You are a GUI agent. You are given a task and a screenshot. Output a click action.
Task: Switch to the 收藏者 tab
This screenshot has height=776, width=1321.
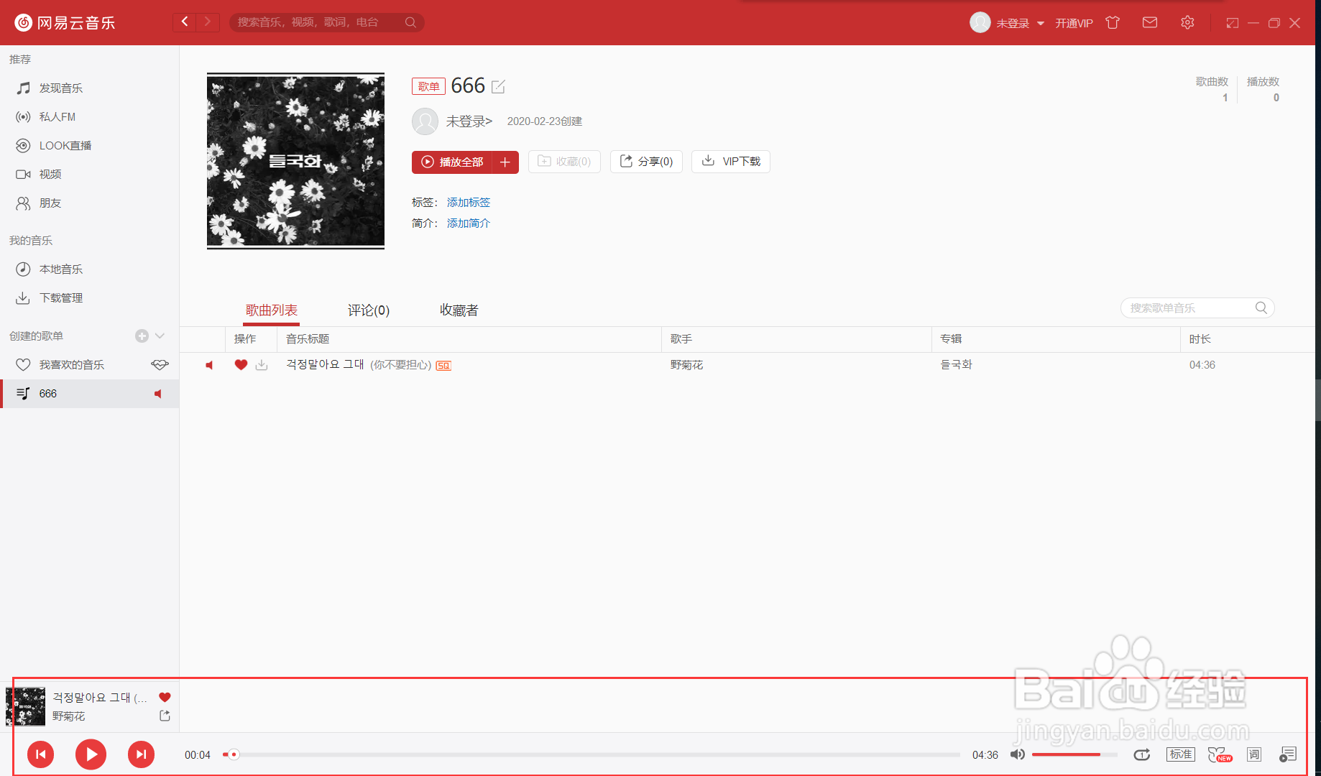coord(459,310)
